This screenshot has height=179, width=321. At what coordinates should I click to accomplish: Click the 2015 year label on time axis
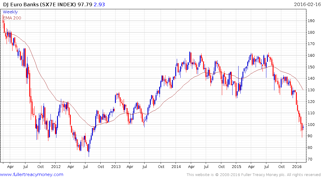click(x=236, y=166)
